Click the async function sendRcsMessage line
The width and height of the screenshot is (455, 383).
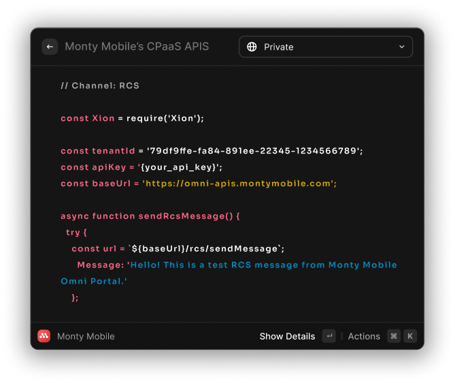pos(150,216)
